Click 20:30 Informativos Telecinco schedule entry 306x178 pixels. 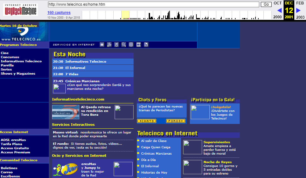(x=93, y=62)
